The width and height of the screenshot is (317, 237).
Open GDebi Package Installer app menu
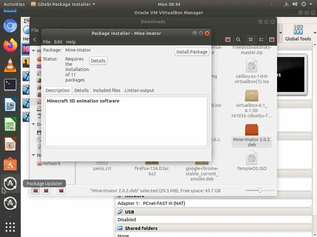point(63,4)
